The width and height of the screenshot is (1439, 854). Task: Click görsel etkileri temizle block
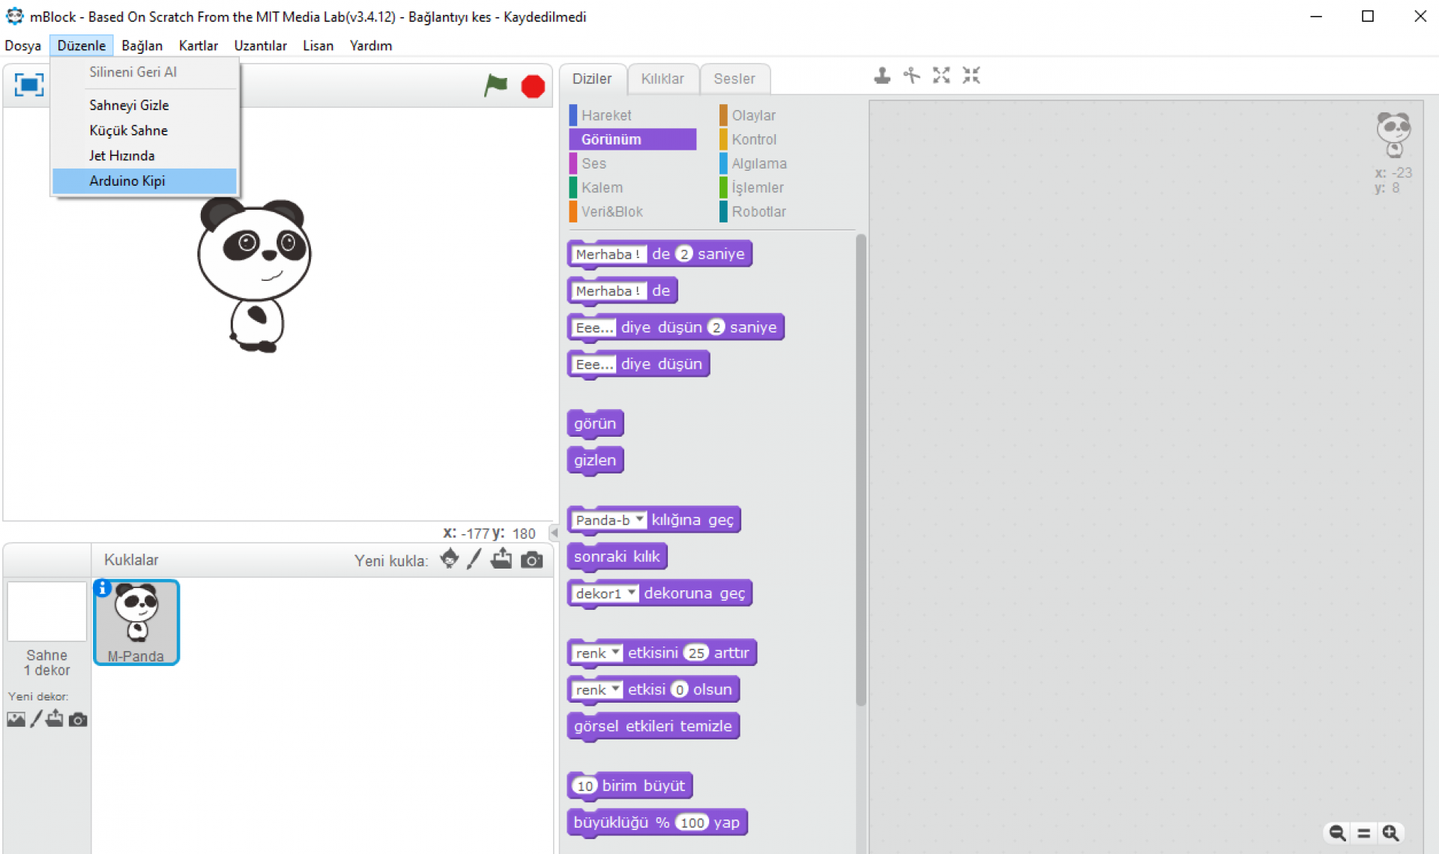pyautogui.click(x=653, y=726)
